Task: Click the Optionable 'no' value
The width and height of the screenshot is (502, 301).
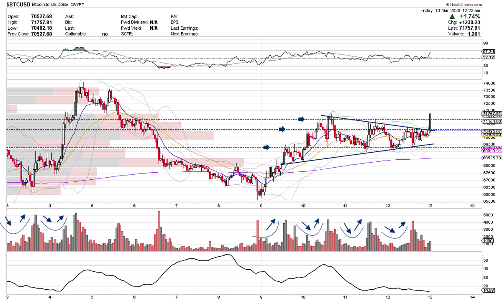Action: click(x=105, y=34)
